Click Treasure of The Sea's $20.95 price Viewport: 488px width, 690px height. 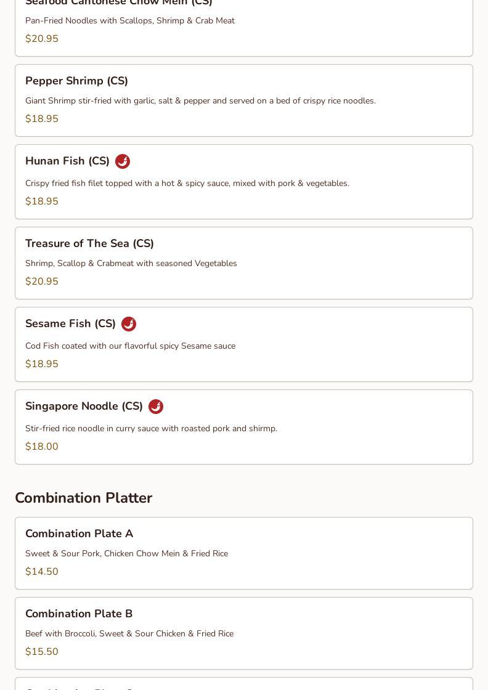[42, 281]
